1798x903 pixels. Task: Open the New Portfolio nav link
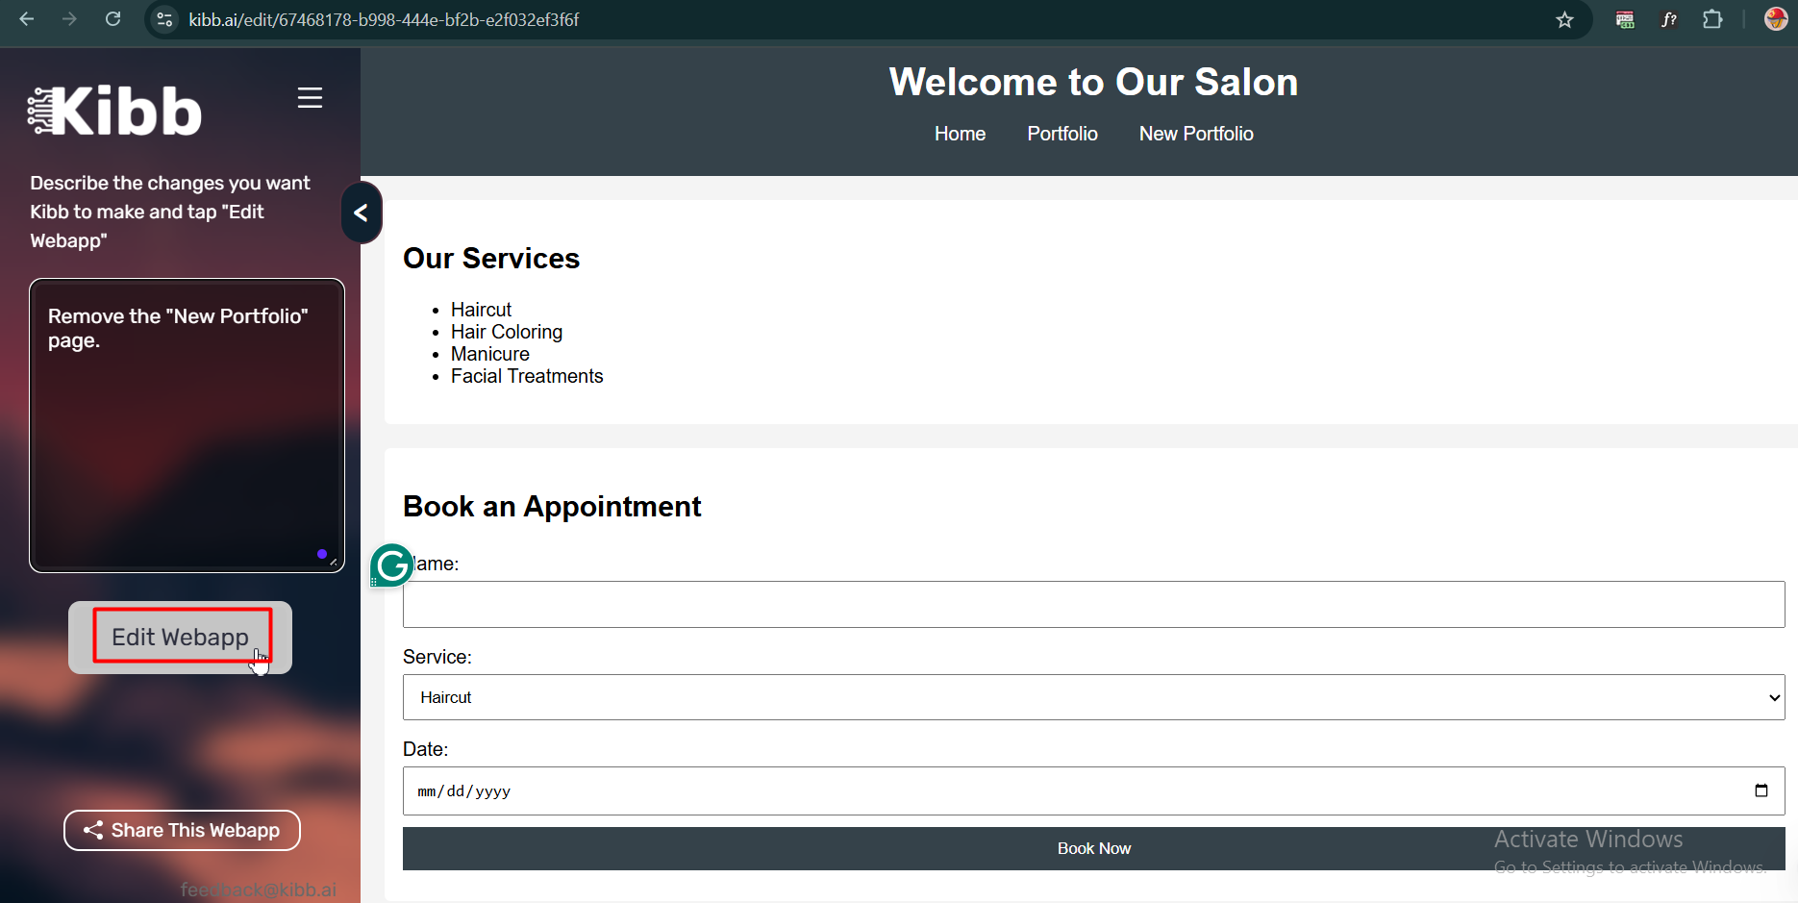coord(1196,134)
